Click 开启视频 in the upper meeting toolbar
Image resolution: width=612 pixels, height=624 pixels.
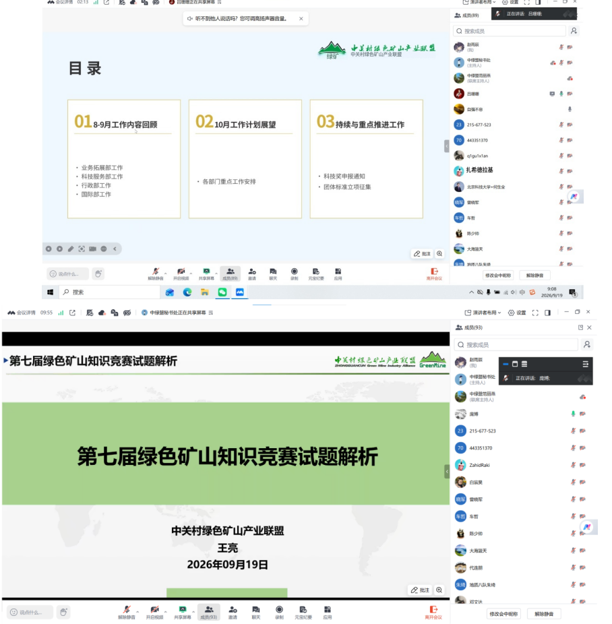click(181, 274)
